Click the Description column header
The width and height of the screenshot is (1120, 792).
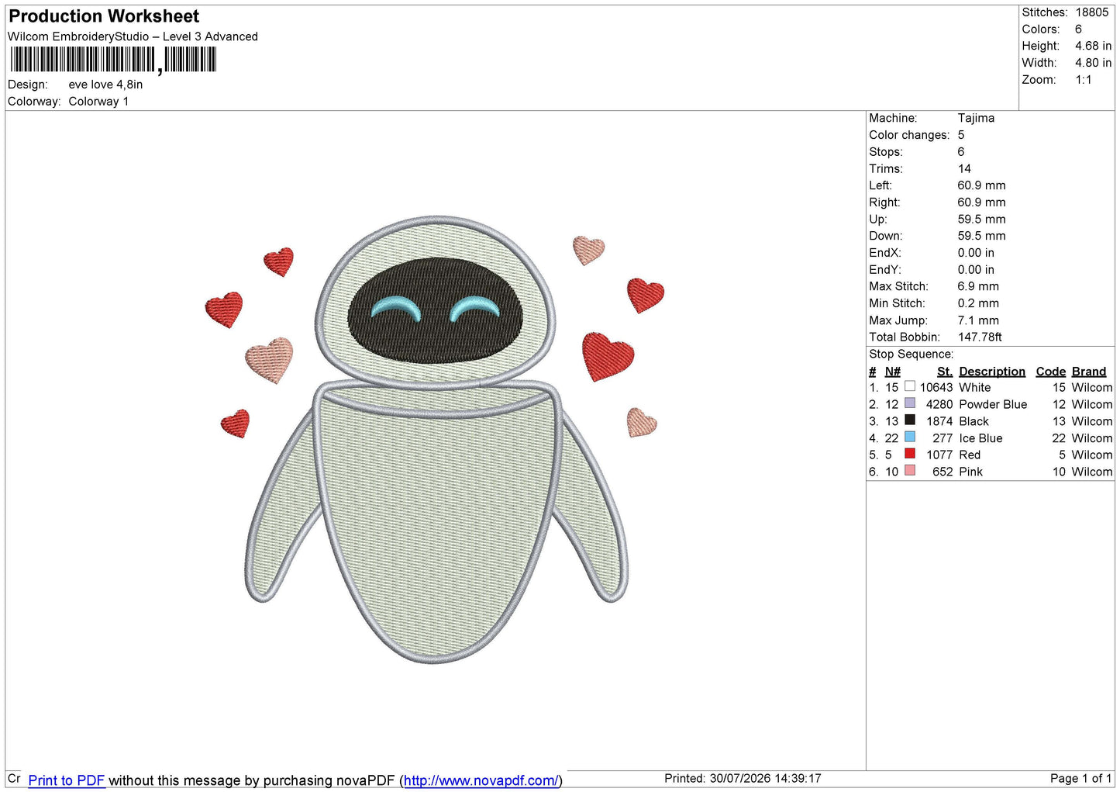[x=992, y=372]
